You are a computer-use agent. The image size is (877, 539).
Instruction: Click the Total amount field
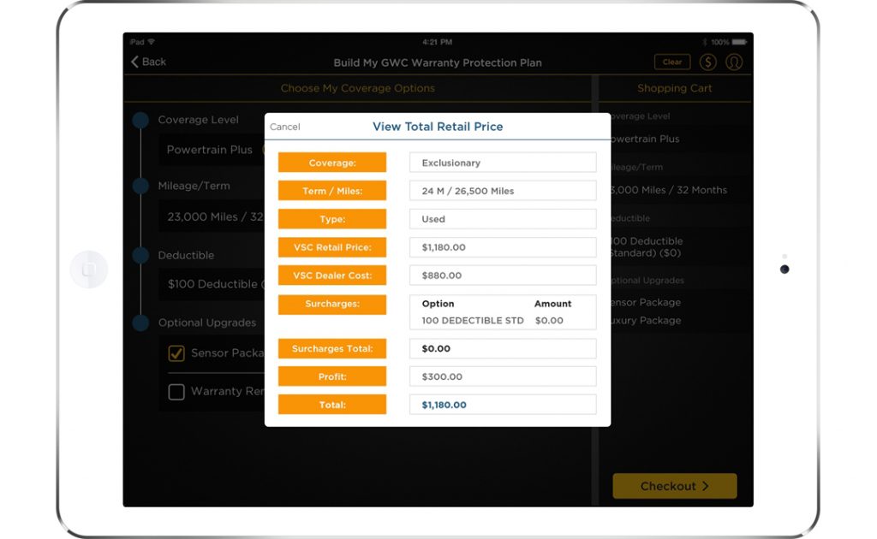click(x=503, y=405)
